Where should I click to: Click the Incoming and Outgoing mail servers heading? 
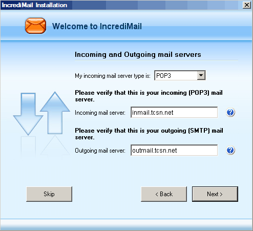click(138, 55)
